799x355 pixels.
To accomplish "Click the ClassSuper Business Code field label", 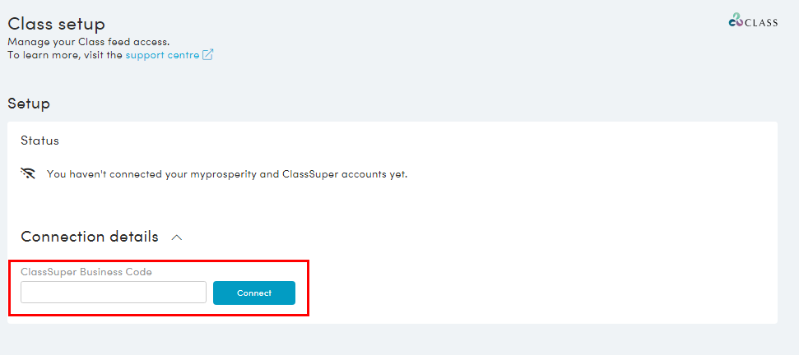I will (86, 272).
